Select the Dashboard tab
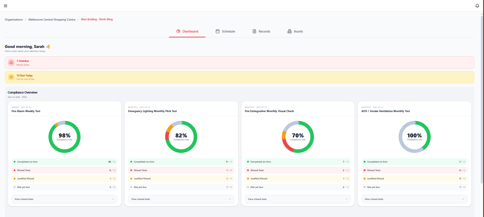Screen dimensions: 484x217 (x=187, y=31)
